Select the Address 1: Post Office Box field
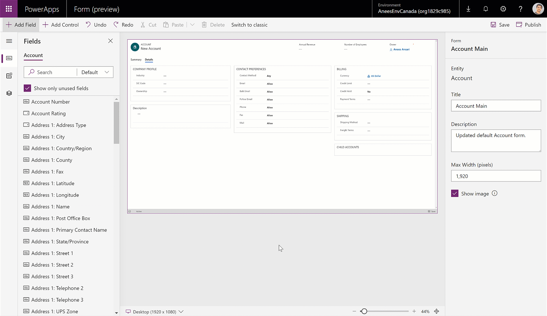This screenshot has height=316, width=547. tap(61, 218)
